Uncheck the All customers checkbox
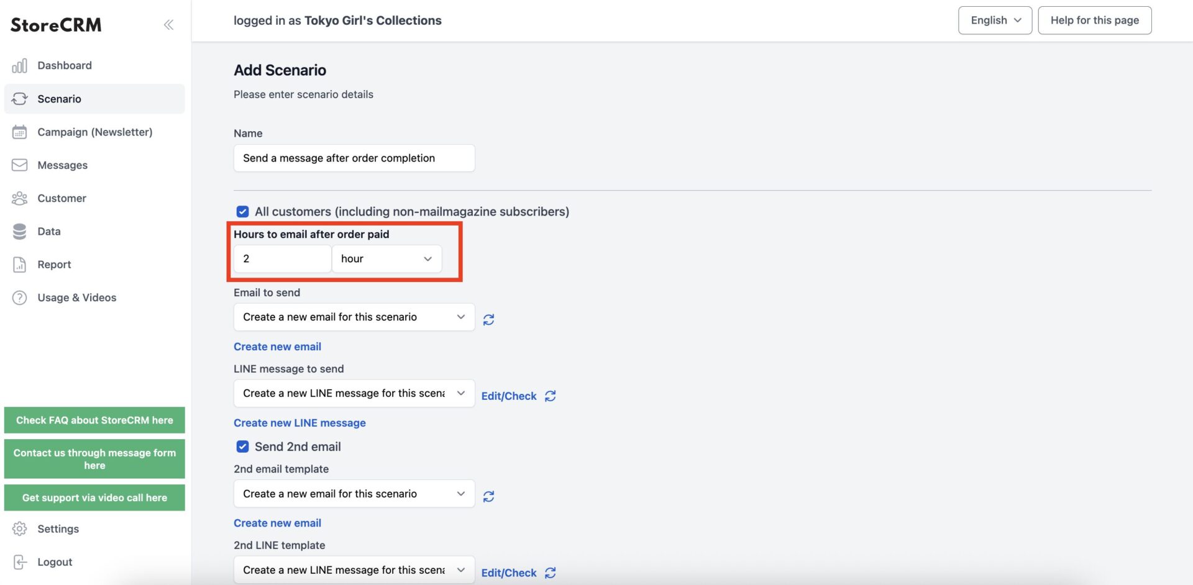This screenshot has height=585, width=1193. (x=242, y=212)
